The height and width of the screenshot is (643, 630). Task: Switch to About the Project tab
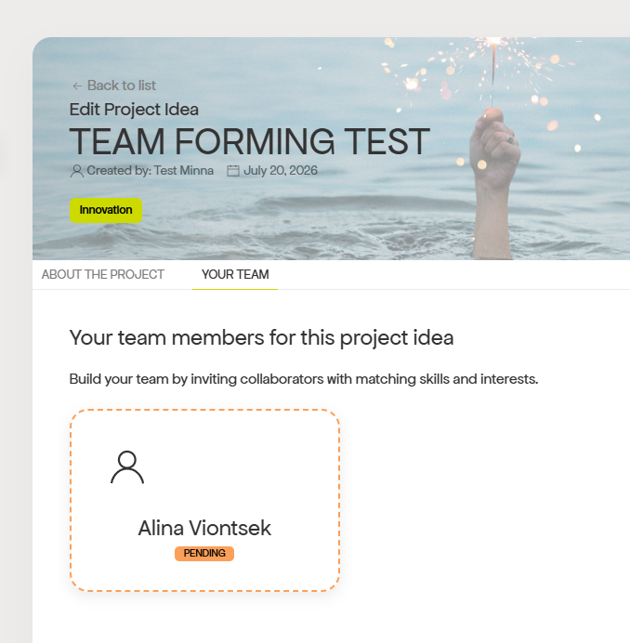(x=103, y=274)
